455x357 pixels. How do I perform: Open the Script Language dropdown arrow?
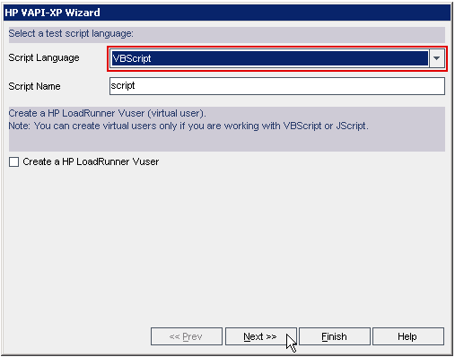436,58
